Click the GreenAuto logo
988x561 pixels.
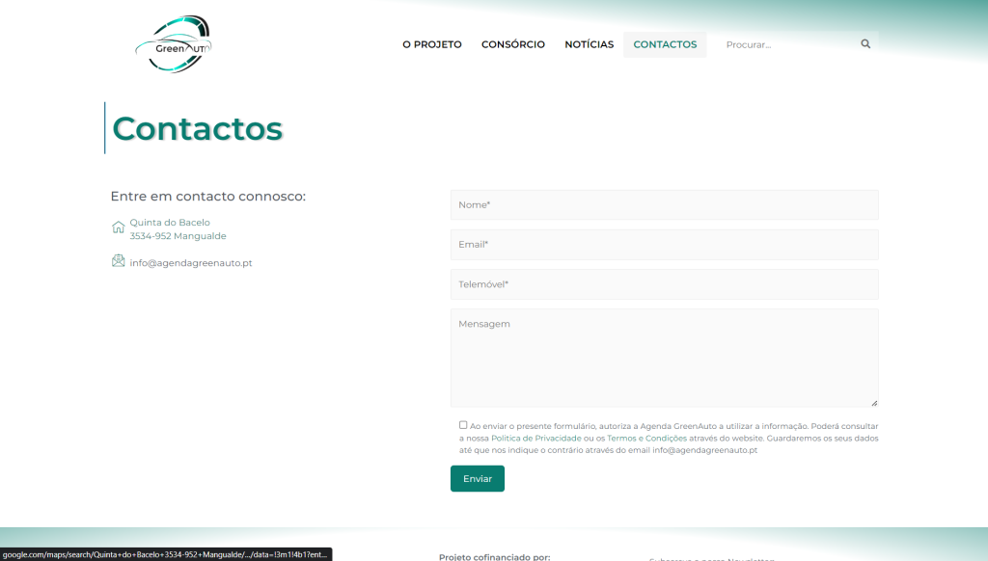[x=174, y=44]
